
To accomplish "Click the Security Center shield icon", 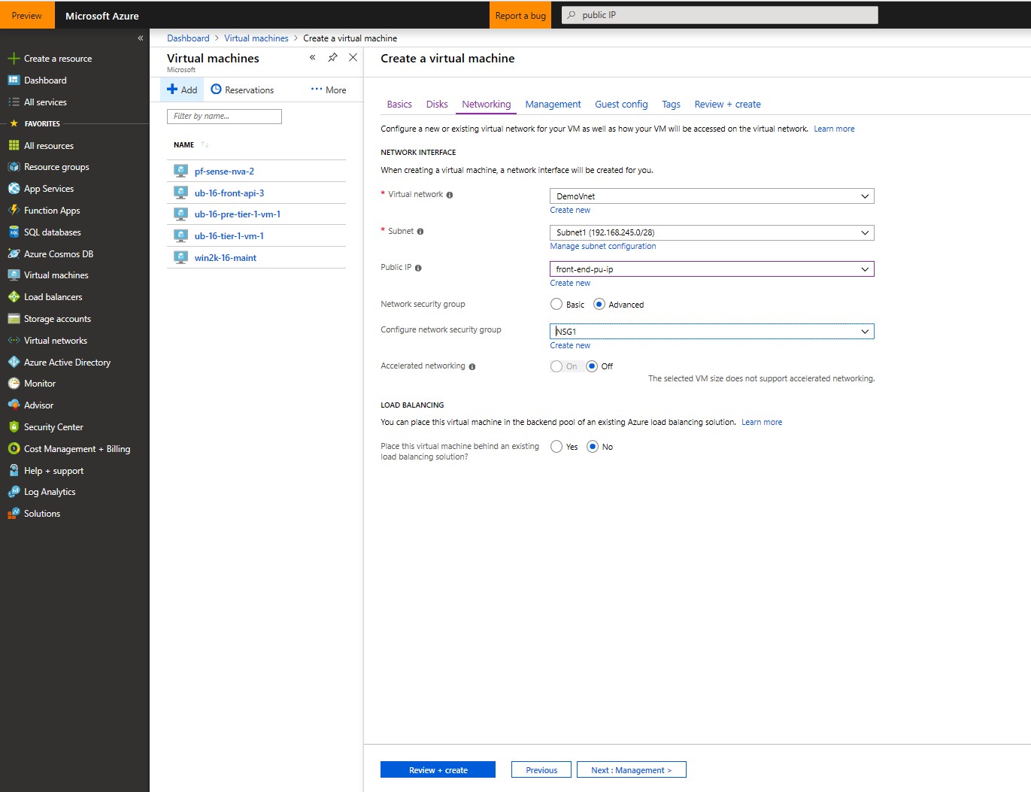I will point(14,427).
